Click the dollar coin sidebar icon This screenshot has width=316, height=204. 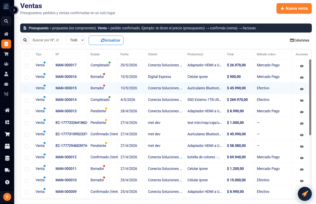tap(7, 182)
